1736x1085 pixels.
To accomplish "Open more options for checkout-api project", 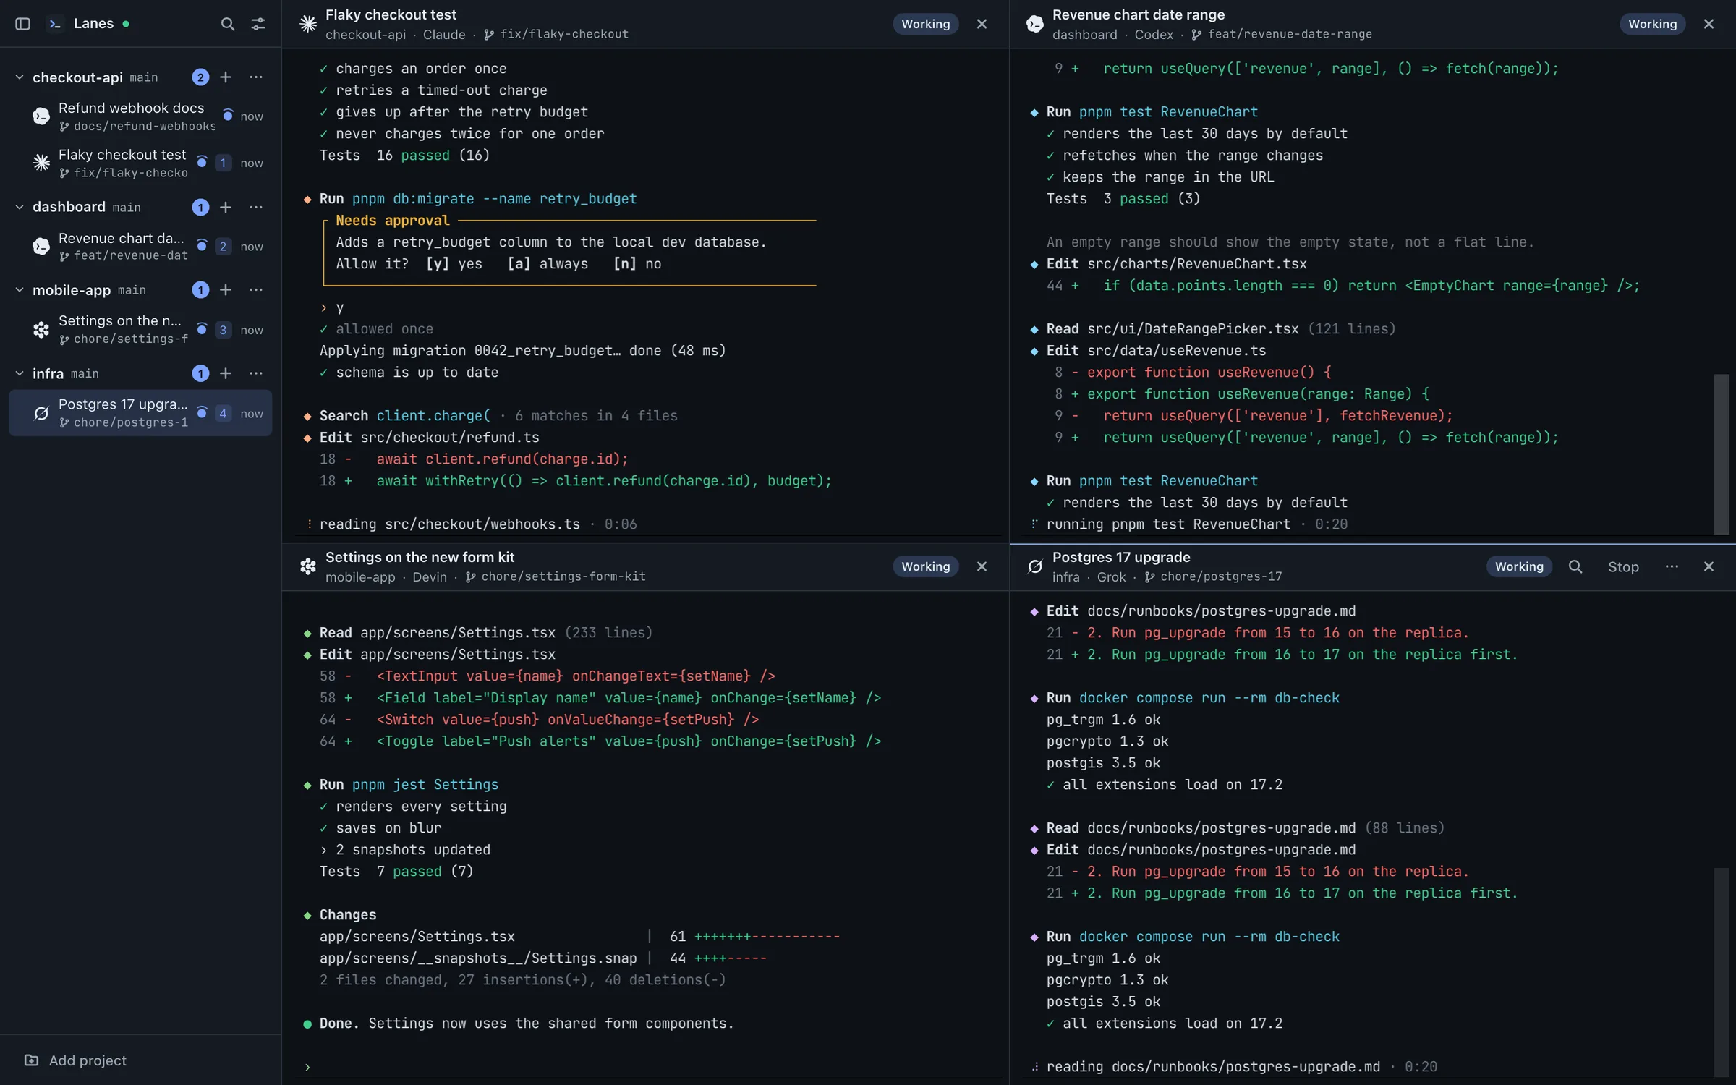I will click(255, 77).
